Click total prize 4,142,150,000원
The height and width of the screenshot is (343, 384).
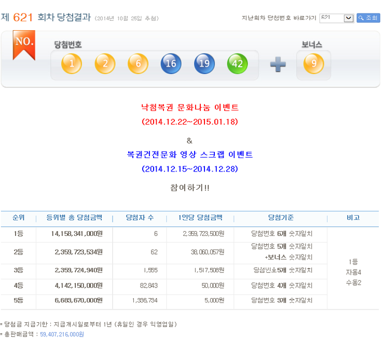78,286
